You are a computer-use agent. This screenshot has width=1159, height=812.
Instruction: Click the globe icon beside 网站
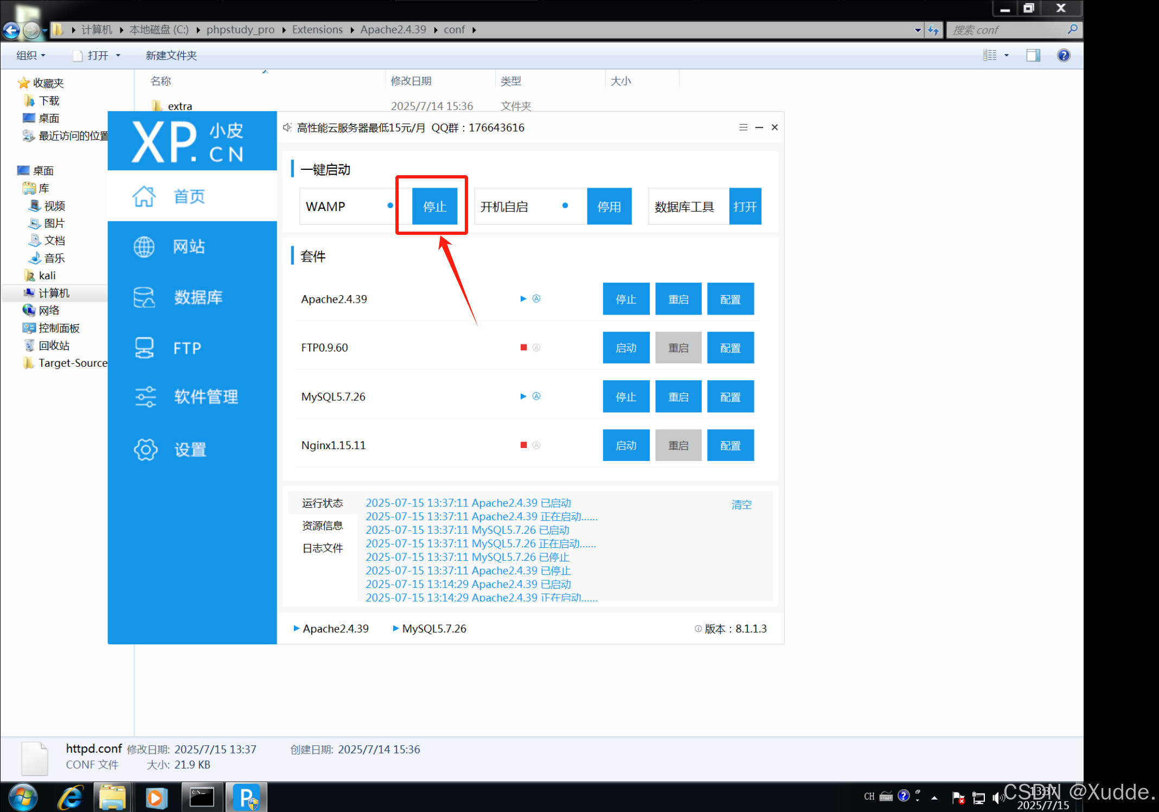(x=144, y=247)
